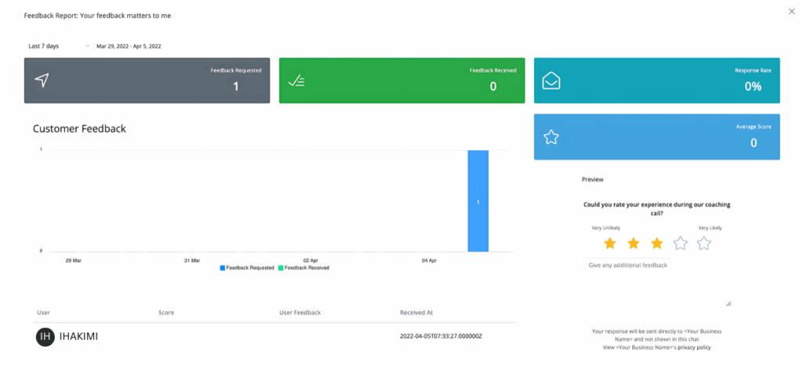
Task: Select the first star in the preview rating
Action: pos(610,243)
